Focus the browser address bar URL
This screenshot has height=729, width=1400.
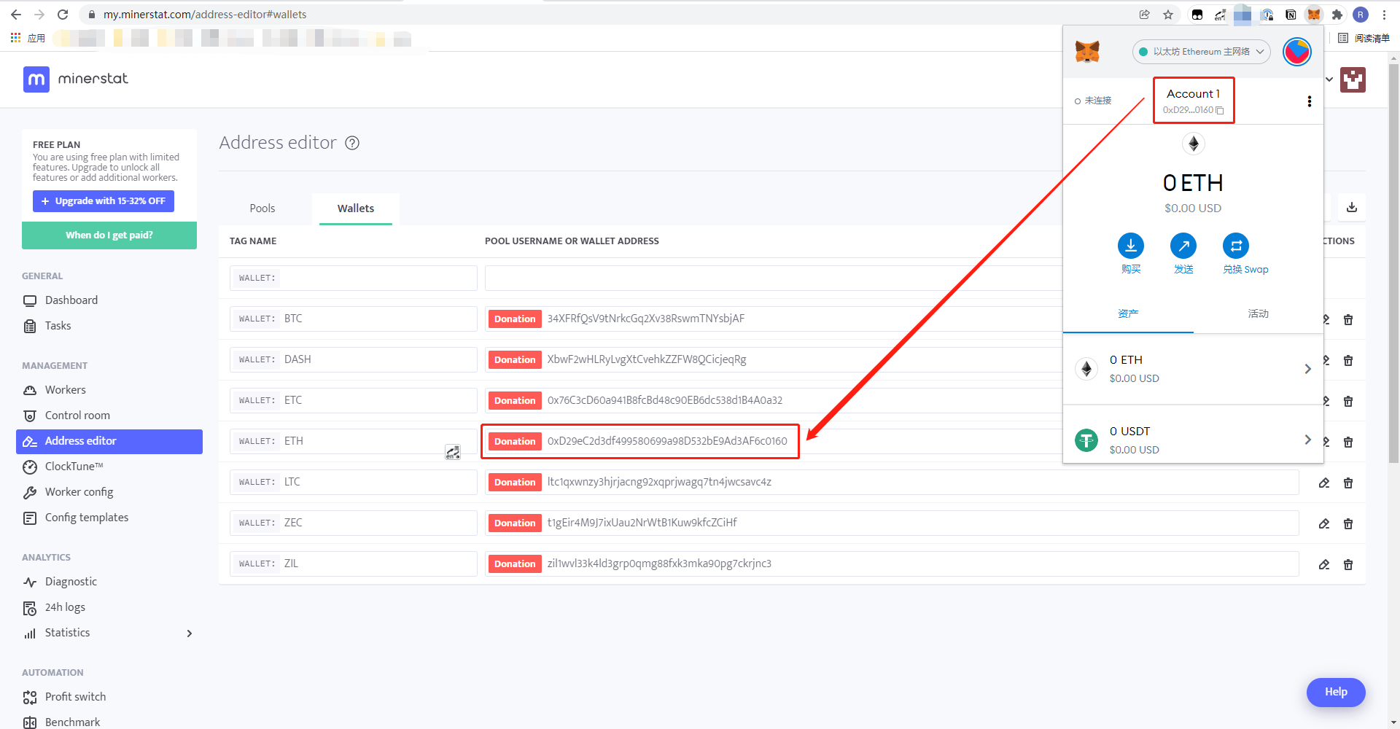(205, 15)
